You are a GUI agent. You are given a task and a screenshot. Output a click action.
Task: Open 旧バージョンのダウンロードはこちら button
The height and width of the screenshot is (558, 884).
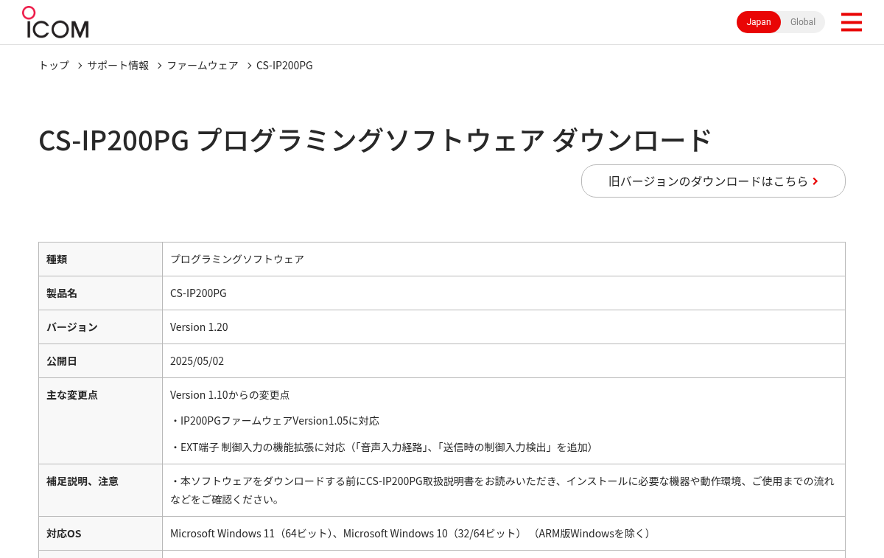click(x=713, y=181)
